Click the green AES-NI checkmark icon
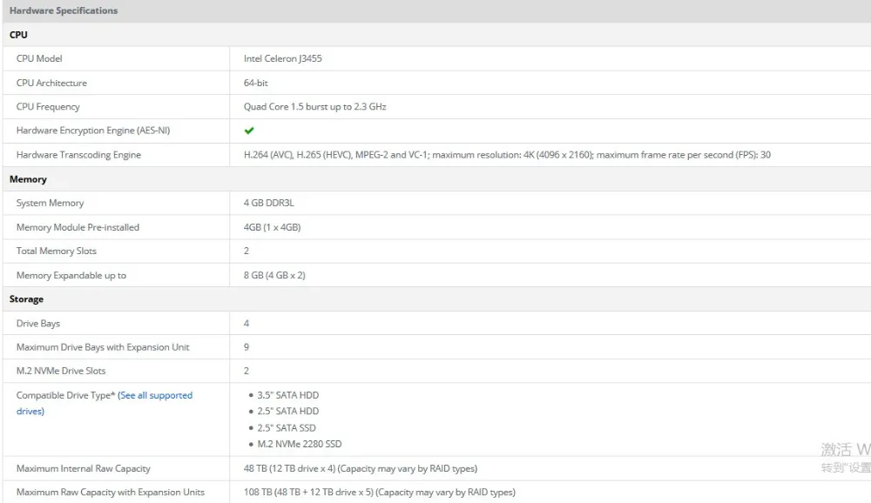This screenshot has height=503, width=871. (x=249, y=131)
